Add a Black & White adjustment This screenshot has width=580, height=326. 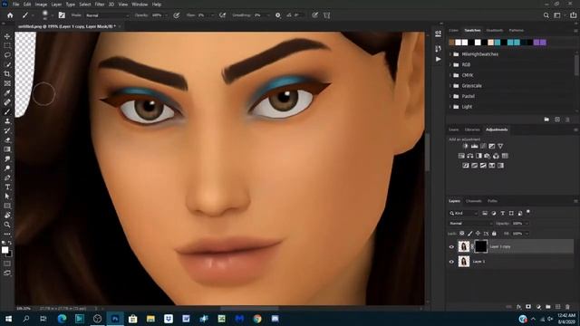pos(478,156)
